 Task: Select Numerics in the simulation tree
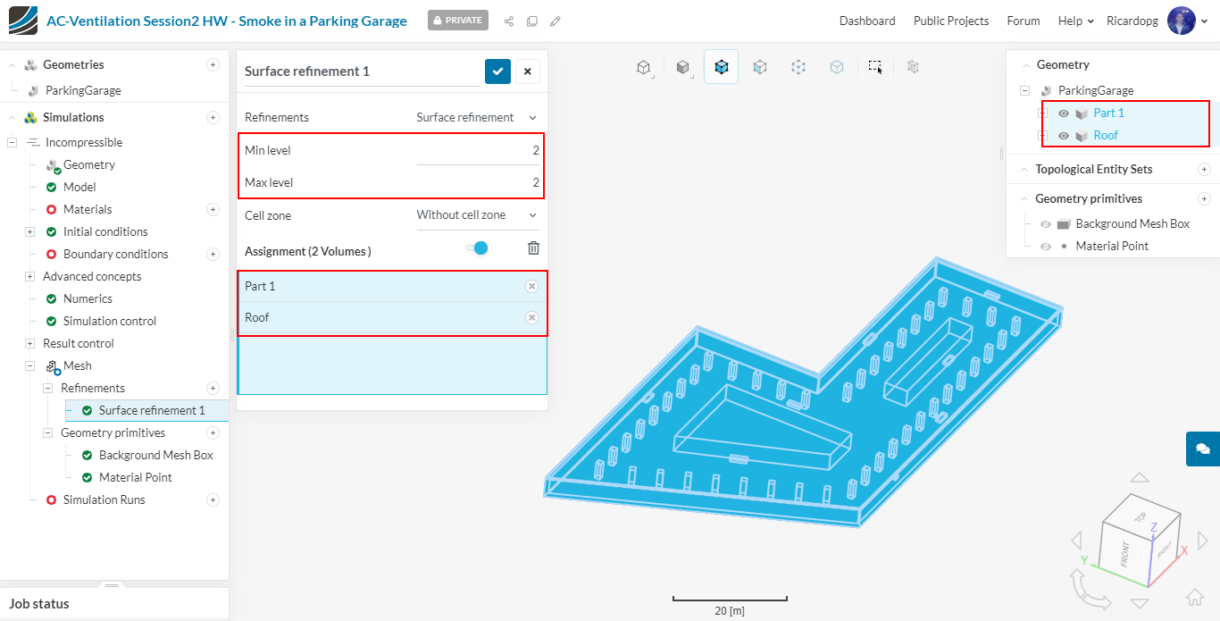(x=88, y=298)
